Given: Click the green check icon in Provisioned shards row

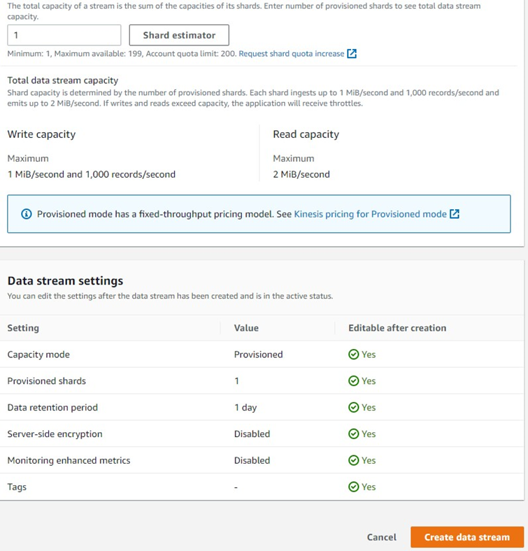Looking at the screenshot, I should pos(354,381).
